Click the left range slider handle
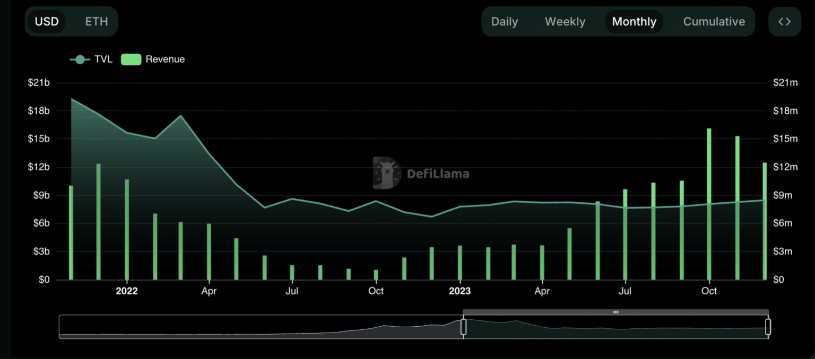This screenshot has width=815, height=359. click(x=463, y=327)
